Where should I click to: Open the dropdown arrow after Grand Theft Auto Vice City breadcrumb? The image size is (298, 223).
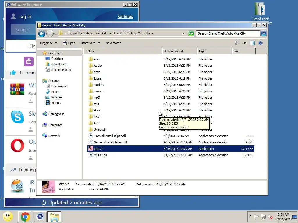(152, 33)
